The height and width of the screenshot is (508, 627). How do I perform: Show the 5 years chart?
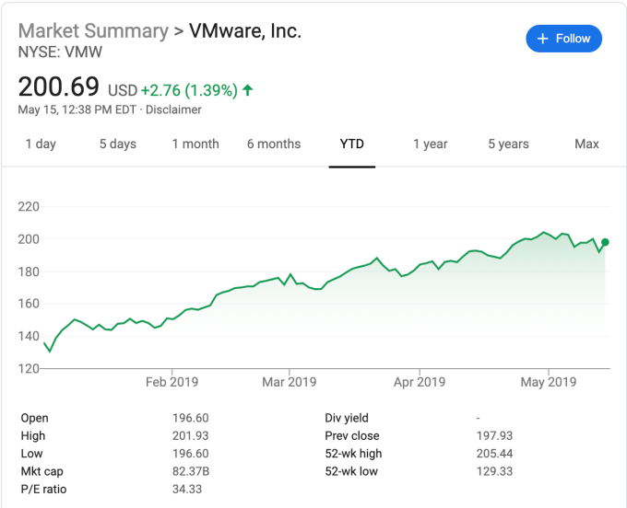(509, 144)
